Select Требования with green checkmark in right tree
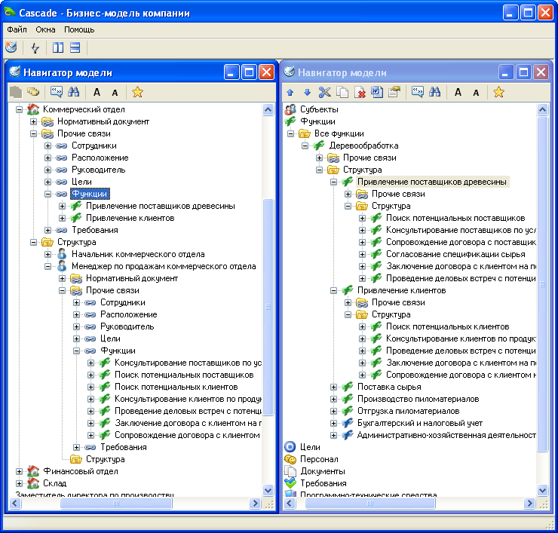This screenshot has width=558, height=533. coord(323,483)
